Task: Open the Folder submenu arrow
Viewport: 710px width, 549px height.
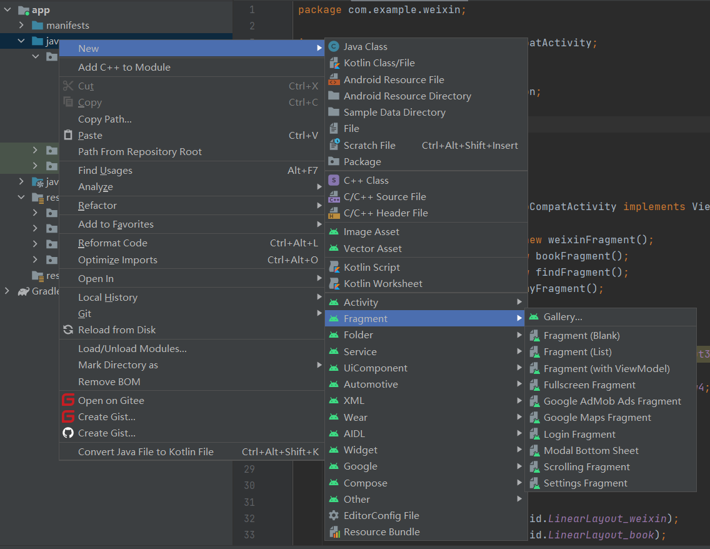Action: [519, 335]
